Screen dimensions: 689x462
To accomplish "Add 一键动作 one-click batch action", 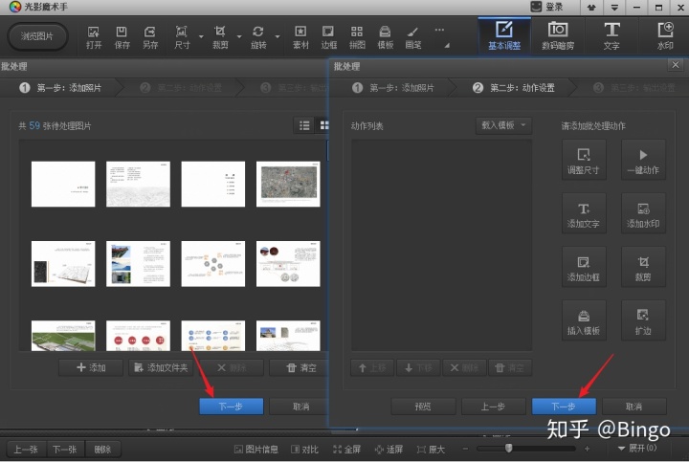I will coord(643,161).
